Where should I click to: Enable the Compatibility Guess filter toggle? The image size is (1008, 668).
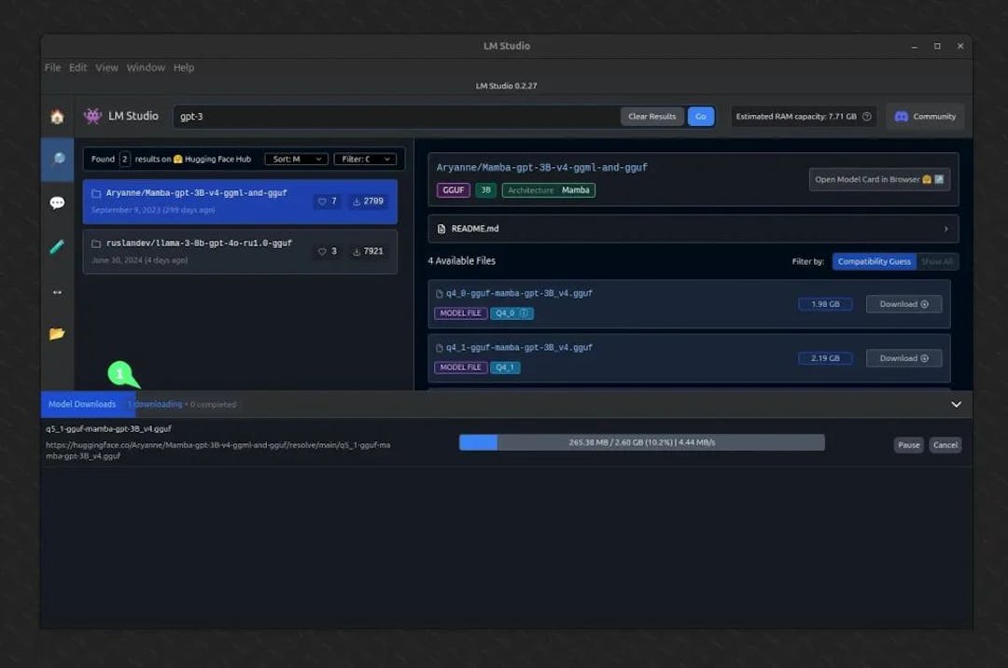(874, 261)
